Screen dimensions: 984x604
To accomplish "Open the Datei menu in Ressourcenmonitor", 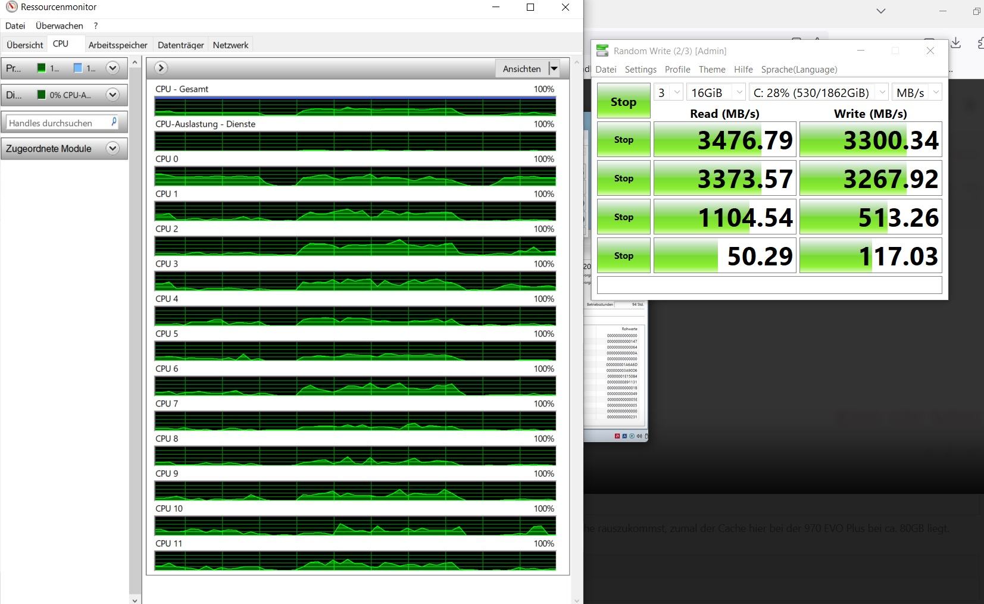I will coord(15,26).
